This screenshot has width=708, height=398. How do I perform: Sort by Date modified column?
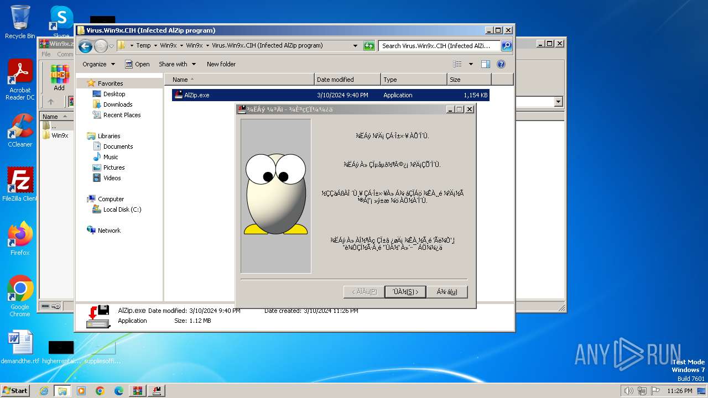[347, 80]
